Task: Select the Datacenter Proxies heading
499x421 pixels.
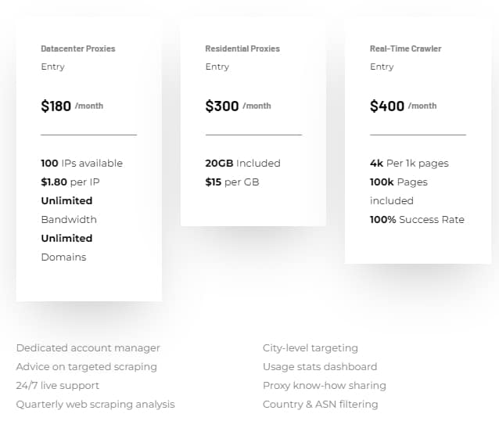Action: 78,49
